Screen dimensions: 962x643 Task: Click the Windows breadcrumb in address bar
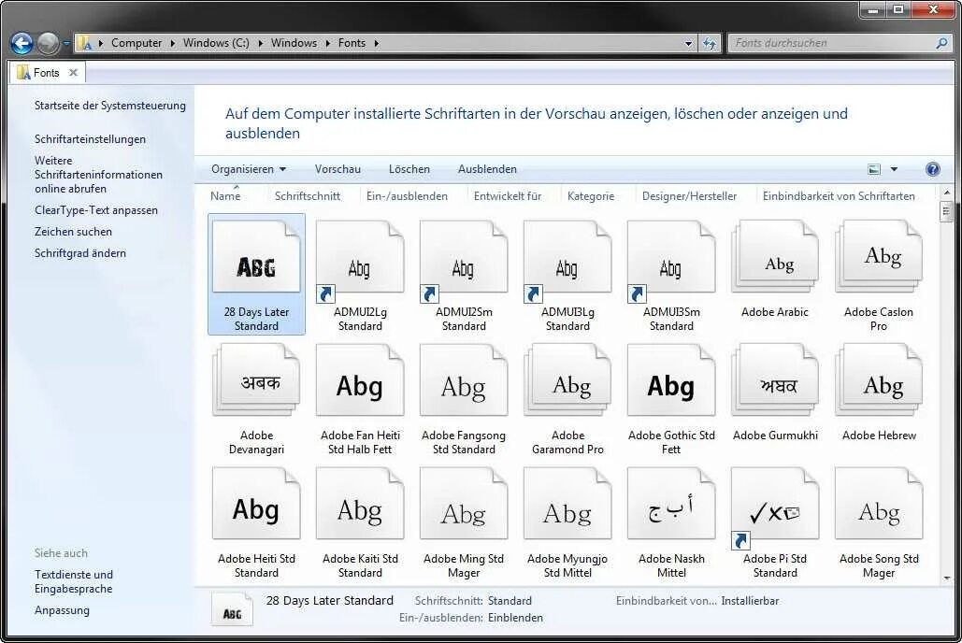point(294,43)
